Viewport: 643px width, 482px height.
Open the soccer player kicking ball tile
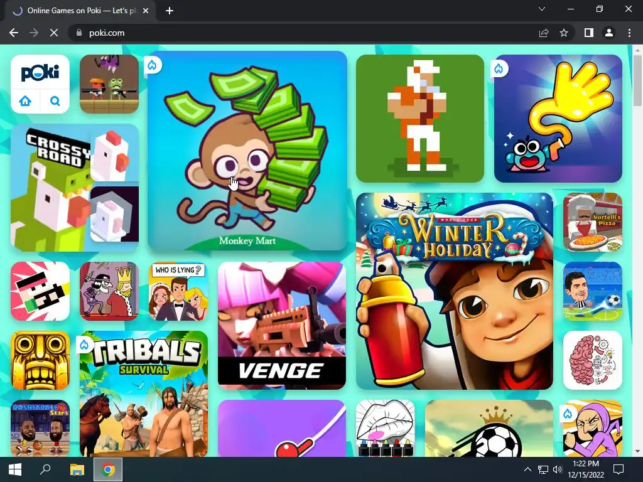point(593,291)
